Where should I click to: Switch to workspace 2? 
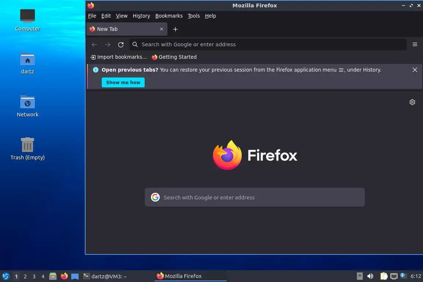(25, 276)
